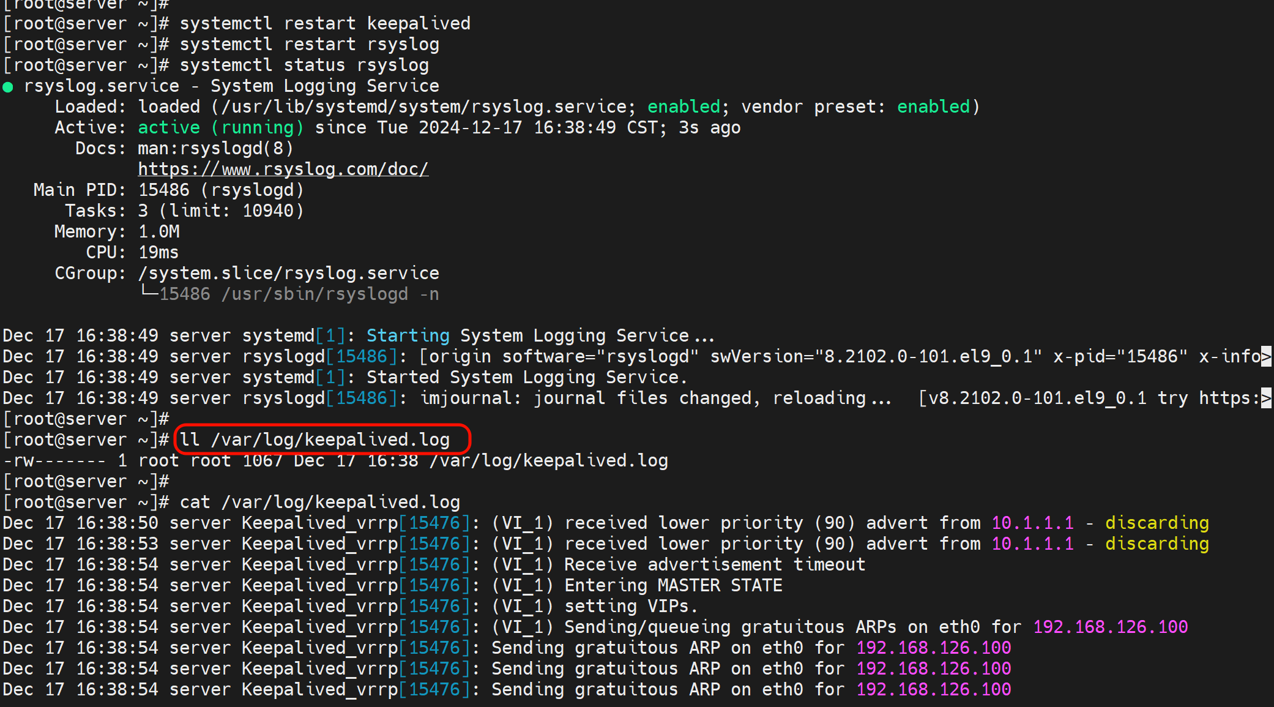The image size is (1274, 707).
Task: Click the process entry '/usr/sbin/rsyslogd -n'
Action: (330, 294)
